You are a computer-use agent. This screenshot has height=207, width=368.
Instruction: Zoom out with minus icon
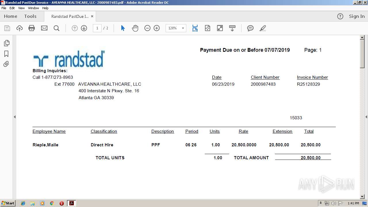[x=147, y=28]
